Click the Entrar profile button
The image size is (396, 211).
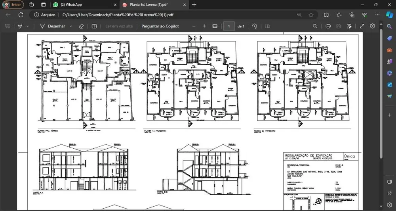pos(13,4)
